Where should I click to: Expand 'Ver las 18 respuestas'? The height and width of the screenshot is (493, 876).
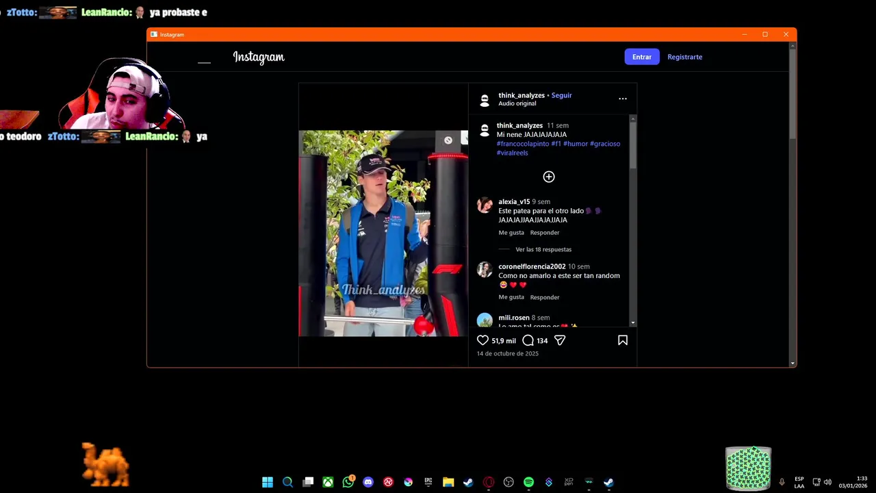tap(543, 249)
